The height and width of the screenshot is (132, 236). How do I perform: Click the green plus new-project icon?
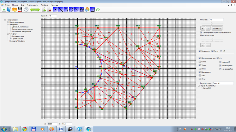[x=4, y=9]
